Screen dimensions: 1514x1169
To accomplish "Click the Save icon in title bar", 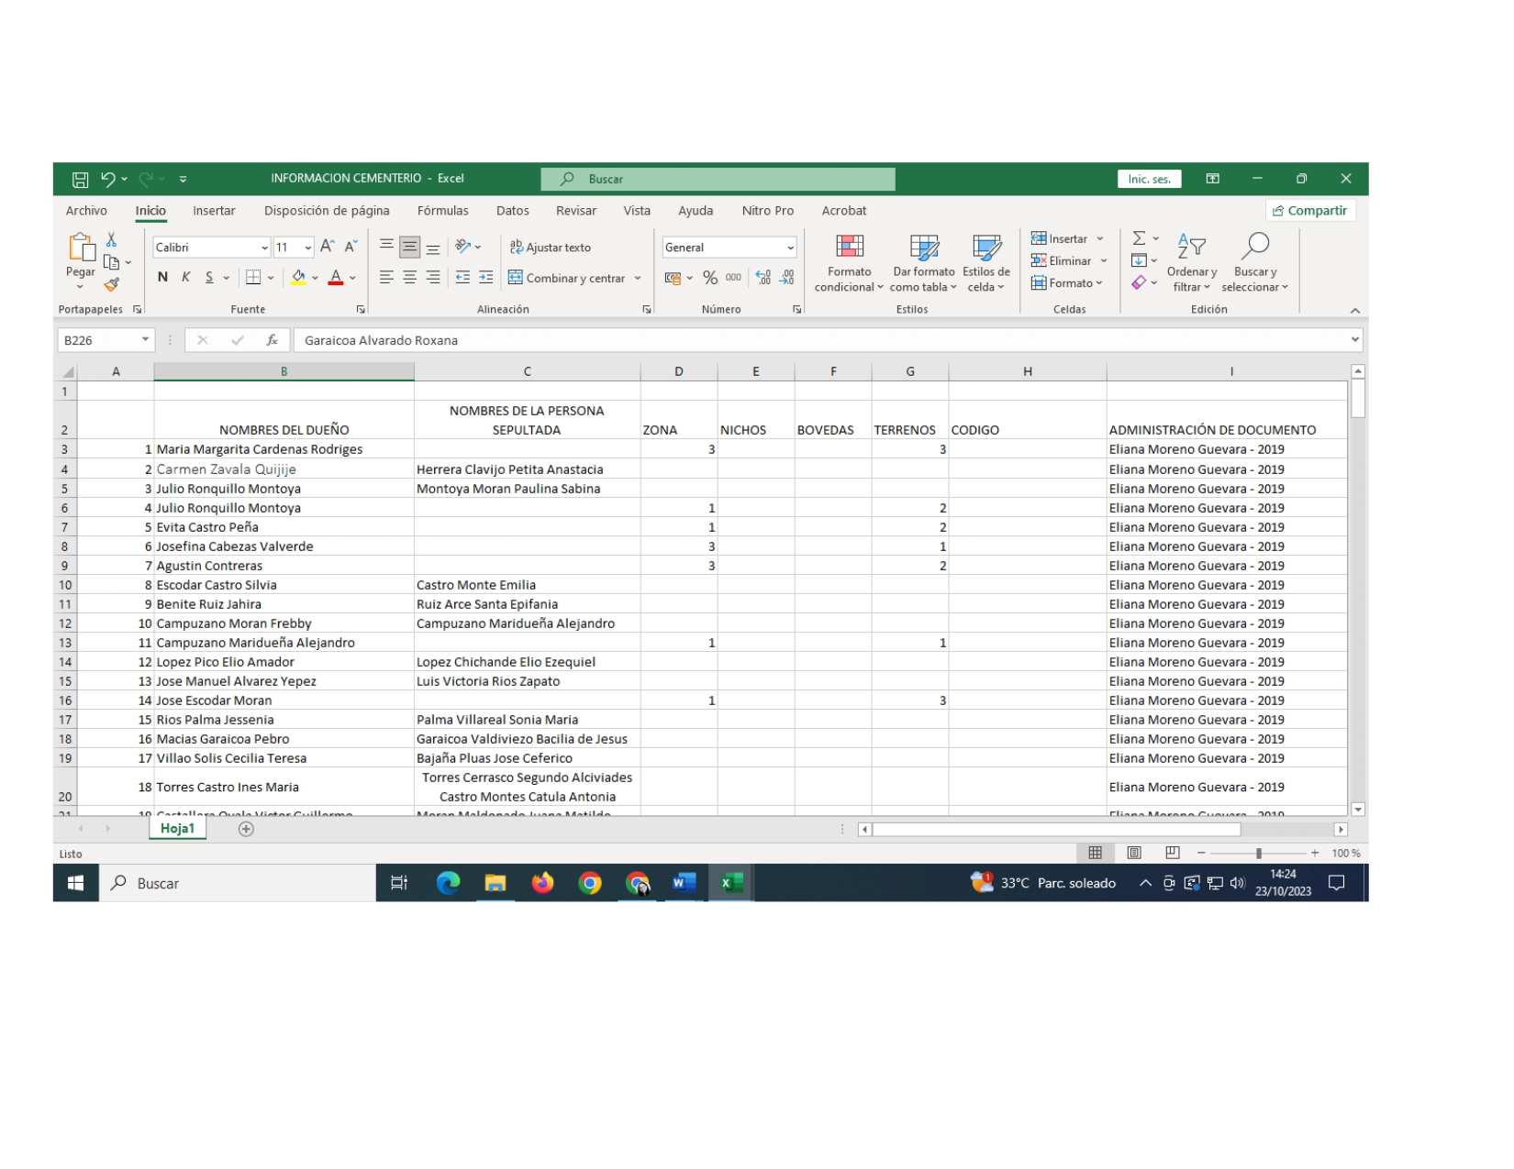I will tap(81, 180).
